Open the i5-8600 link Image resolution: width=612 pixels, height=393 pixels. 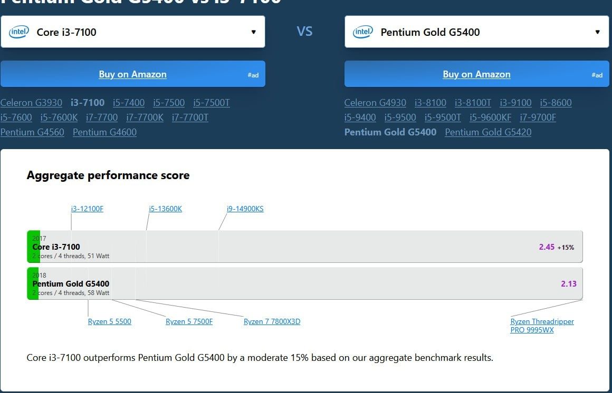pyautogui.click(x=556, y=103)
